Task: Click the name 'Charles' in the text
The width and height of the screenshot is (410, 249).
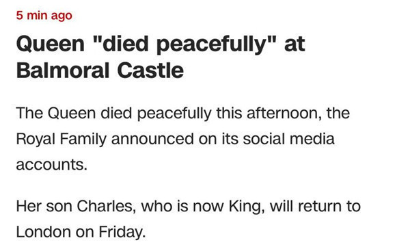Action: pyautogui.click(x=106, y=207)
